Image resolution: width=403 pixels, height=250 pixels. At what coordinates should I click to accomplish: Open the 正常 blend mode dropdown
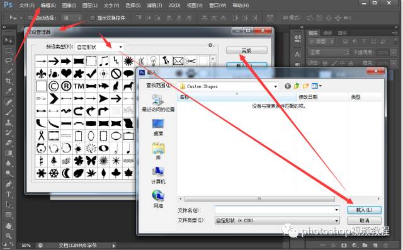tap(329, 52)
